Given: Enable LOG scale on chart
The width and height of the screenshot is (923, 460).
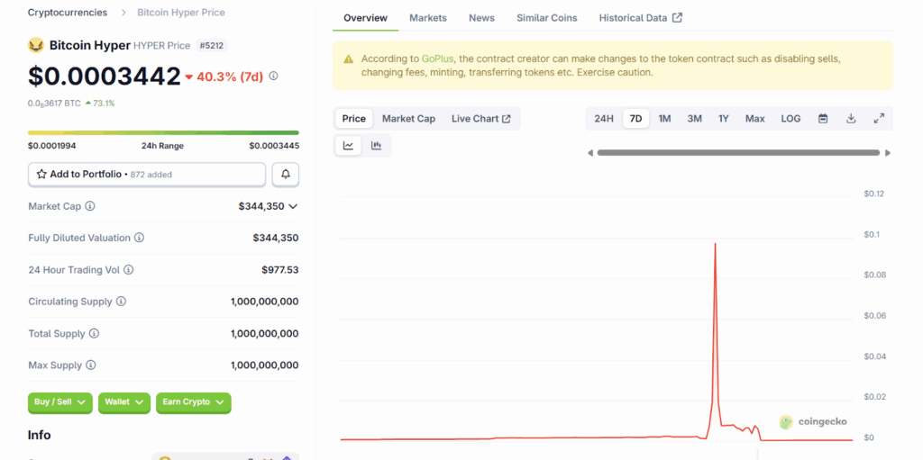Looking at the screenshot, I should 790,119.
